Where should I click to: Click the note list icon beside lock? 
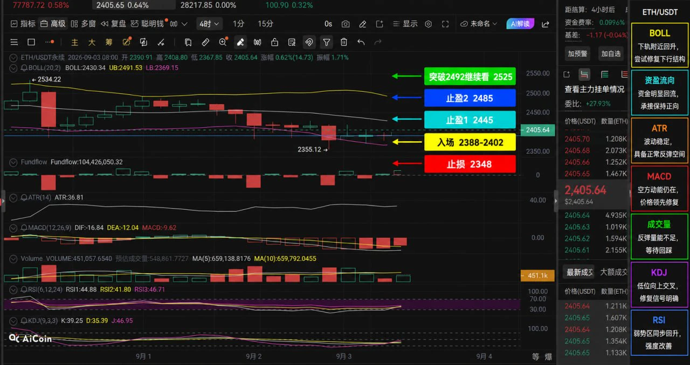coord(292,42)
